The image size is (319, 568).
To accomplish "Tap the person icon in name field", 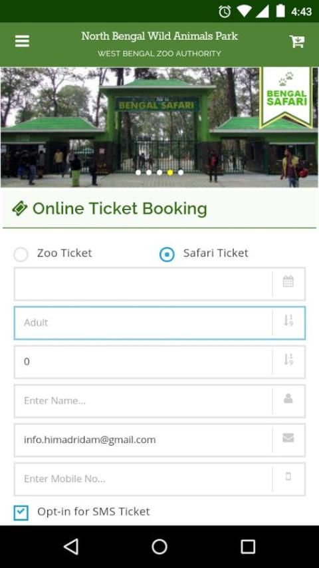I will (288, 399).
